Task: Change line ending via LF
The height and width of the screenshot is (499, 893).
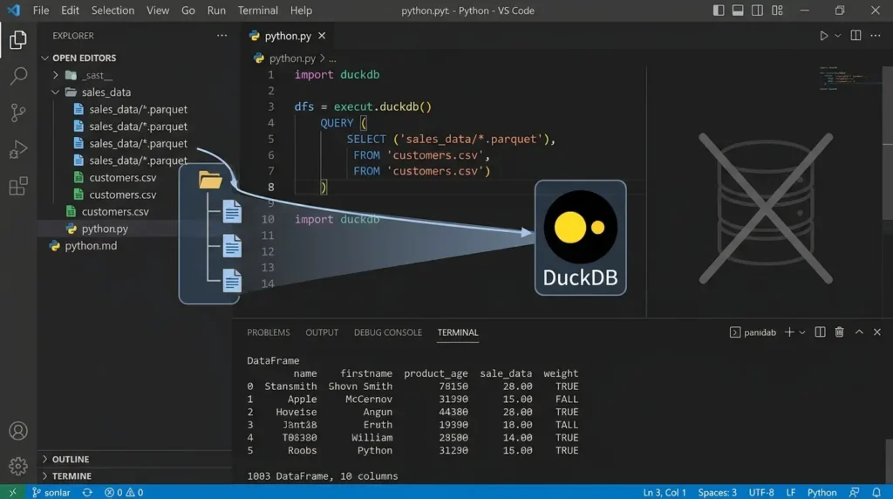Action: point(790,492)
